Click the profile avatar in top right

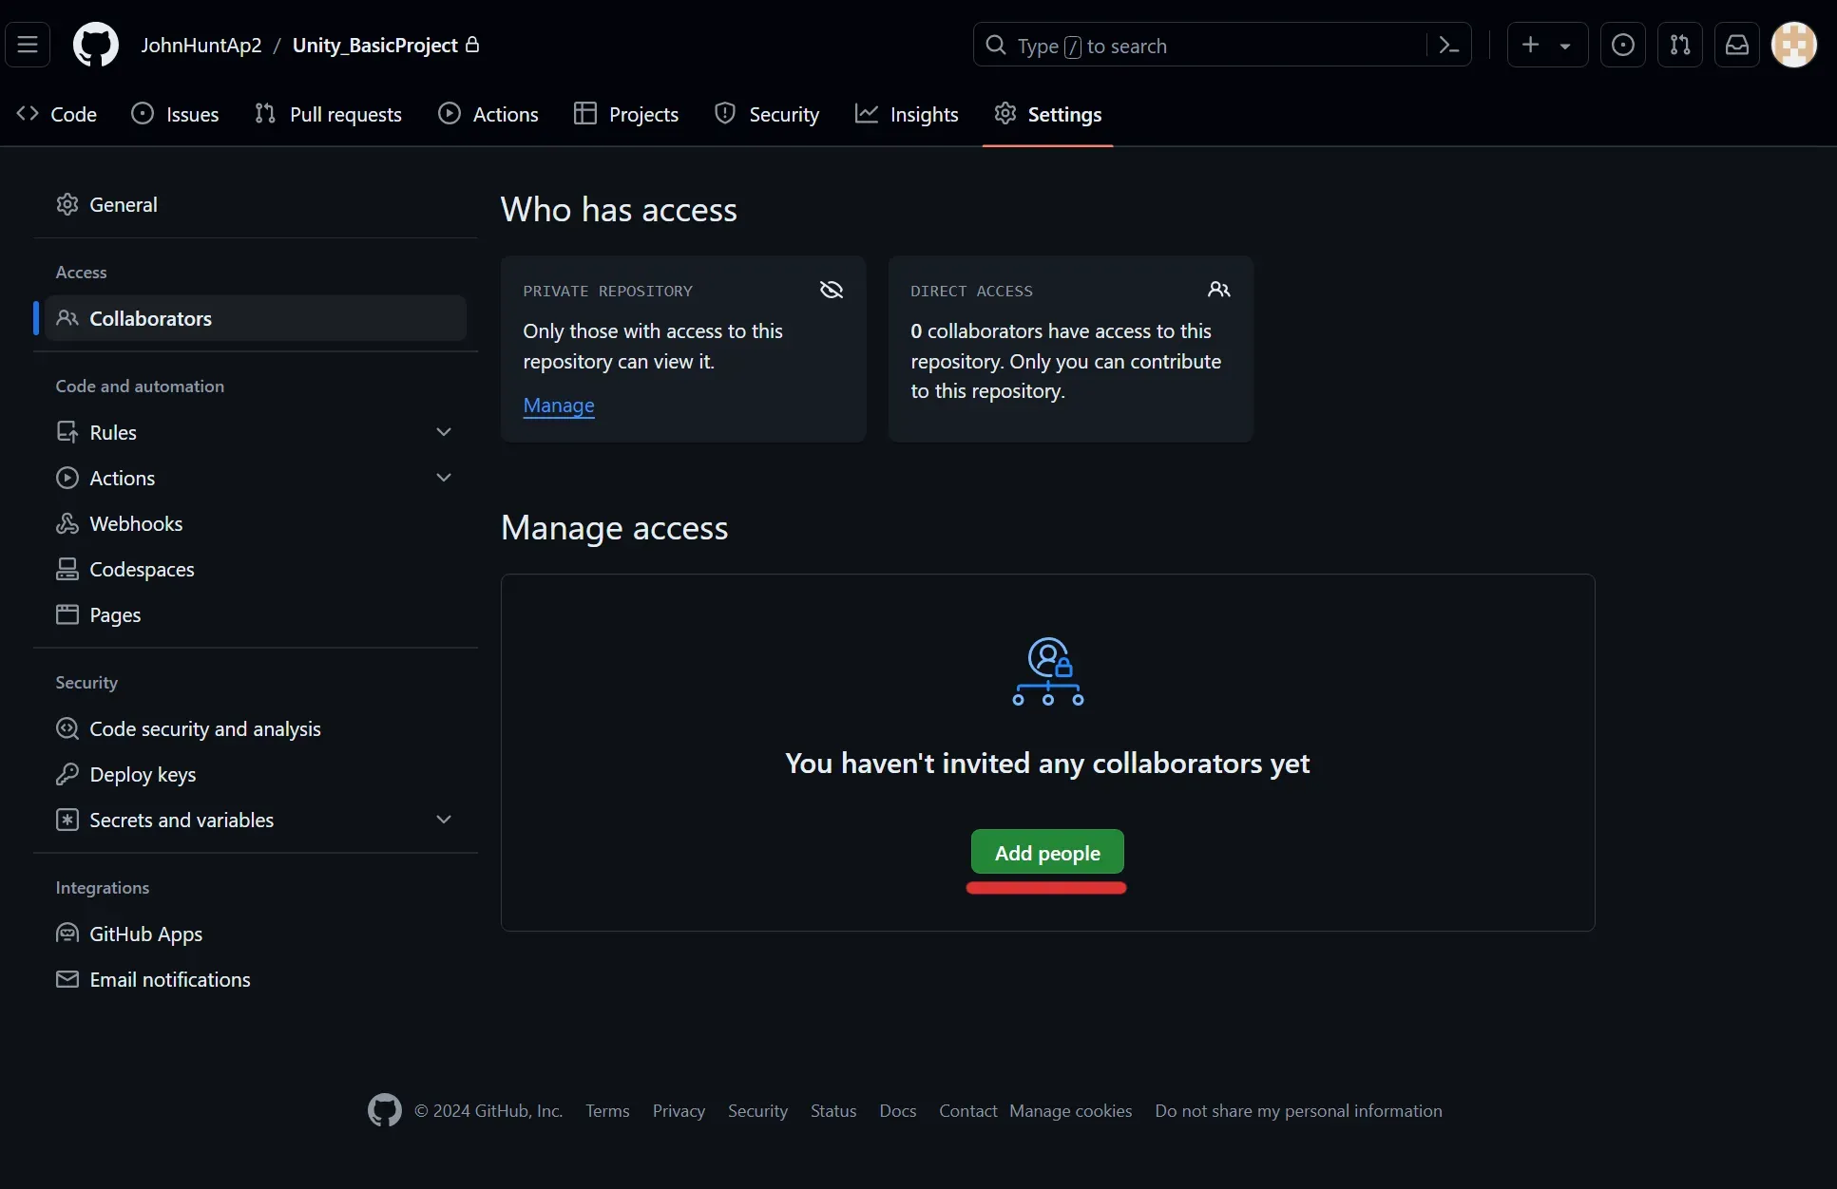1795,45
